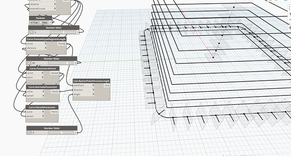Zoom in using the plus view button
Screen dimensions: 291x156
point(290,14)
